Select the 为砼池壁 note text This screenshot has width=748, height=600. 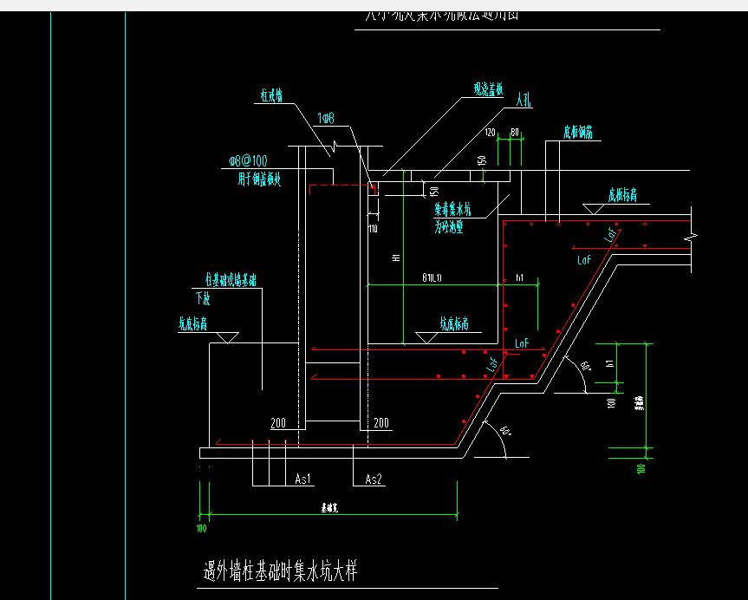click(x=448, y=226)
